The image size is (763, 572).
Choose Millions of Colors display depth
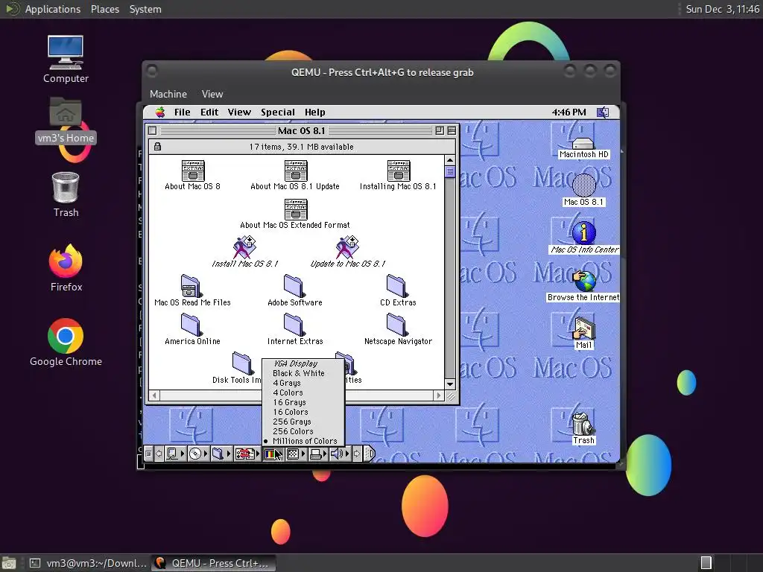coord(303,441)
